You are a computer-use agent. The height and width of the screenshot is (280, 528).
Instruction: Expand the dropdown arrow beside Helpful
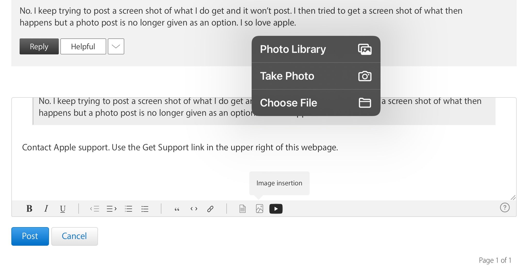[x=116, y=46]
